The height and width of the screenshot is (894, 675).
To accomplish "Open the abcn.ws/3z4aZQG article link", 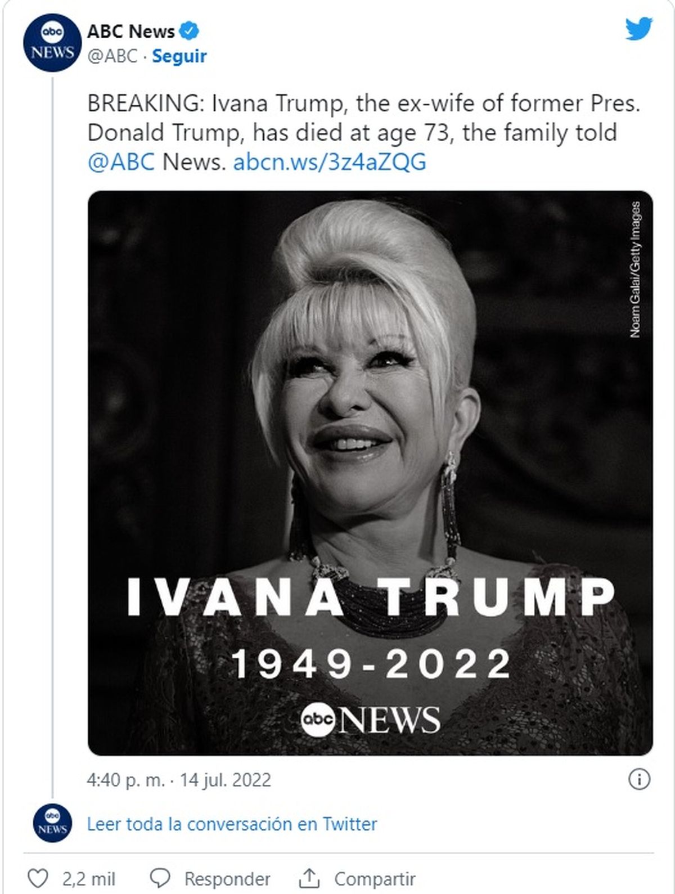I will coord(329,162).
